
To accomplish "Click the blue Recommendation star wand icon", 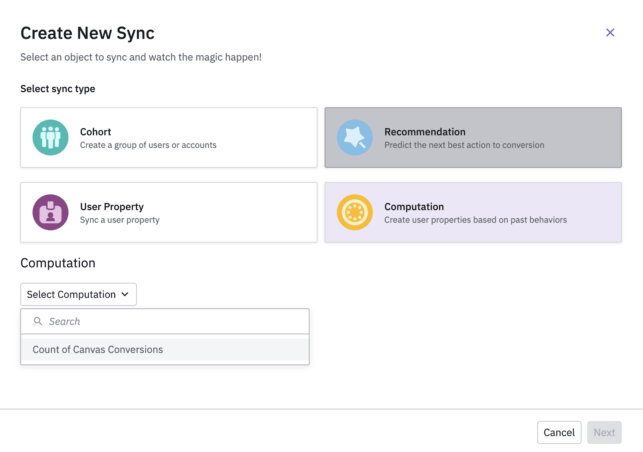I will 354,138.
